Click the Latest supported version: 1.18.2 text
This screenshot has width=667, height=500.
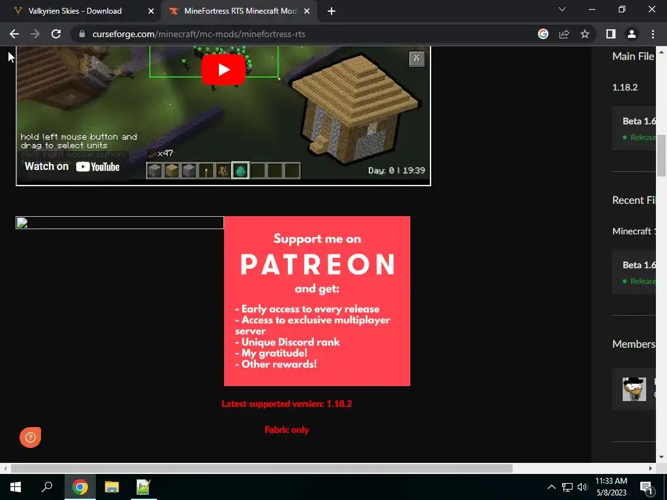(287, 404)
